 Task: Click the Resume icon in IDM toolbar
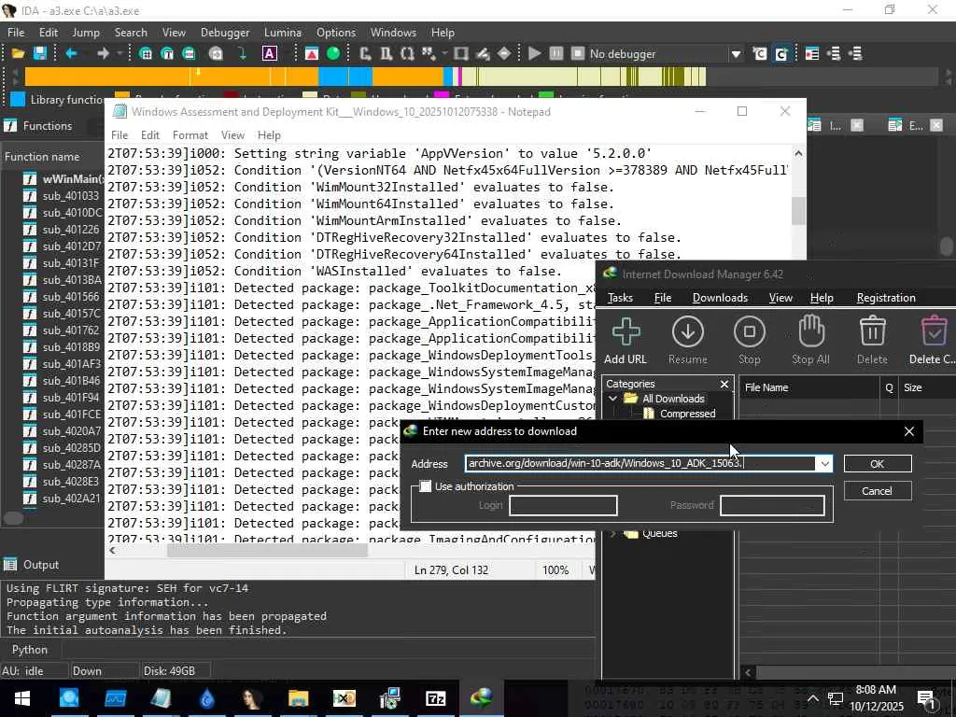688,341
